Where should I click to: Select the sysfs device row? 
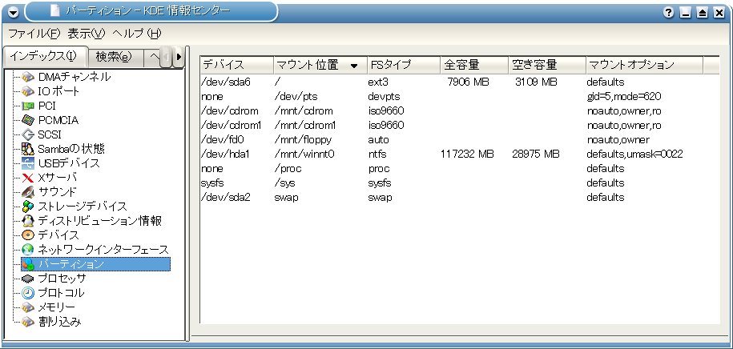coord(460,183)
